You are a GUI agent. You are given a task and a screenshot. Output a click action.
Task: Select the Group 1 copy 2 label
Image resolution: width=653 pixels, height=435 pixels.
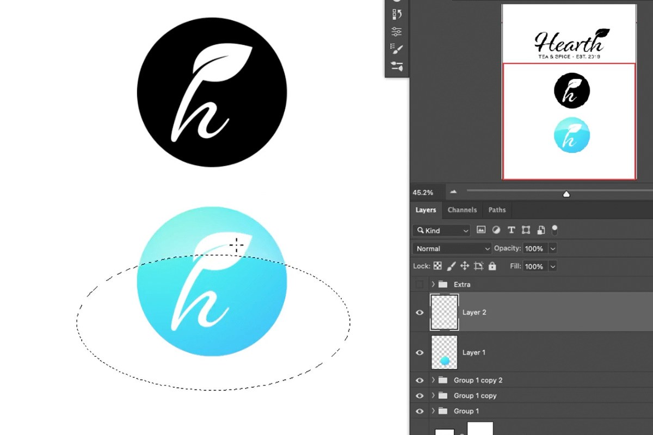coord(478,380)
